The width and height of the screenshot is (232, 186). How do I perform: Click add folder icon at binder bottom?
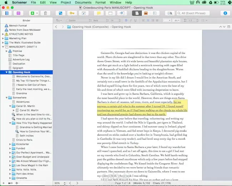pyautogui.click(x=10, y=183)
